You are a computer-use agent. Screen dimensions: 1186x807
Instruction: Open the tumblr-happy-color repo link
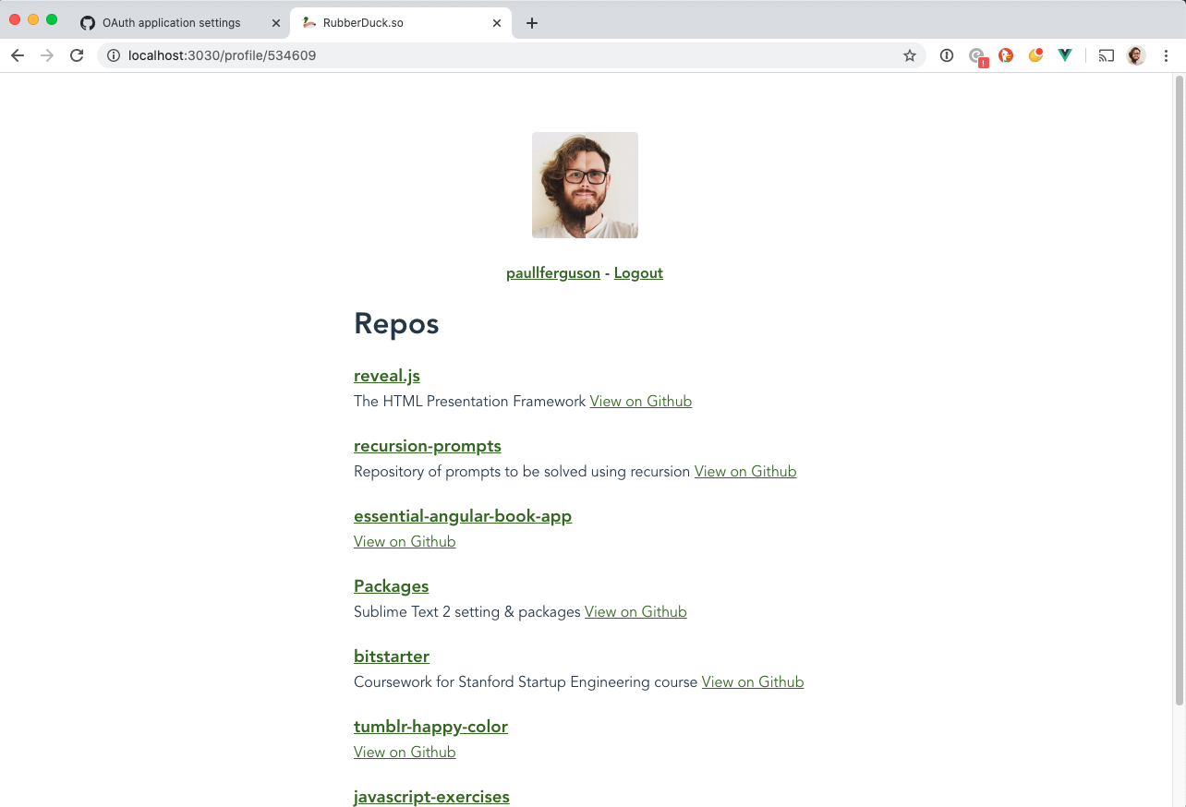pyautogui.click(x=430, y=727)
